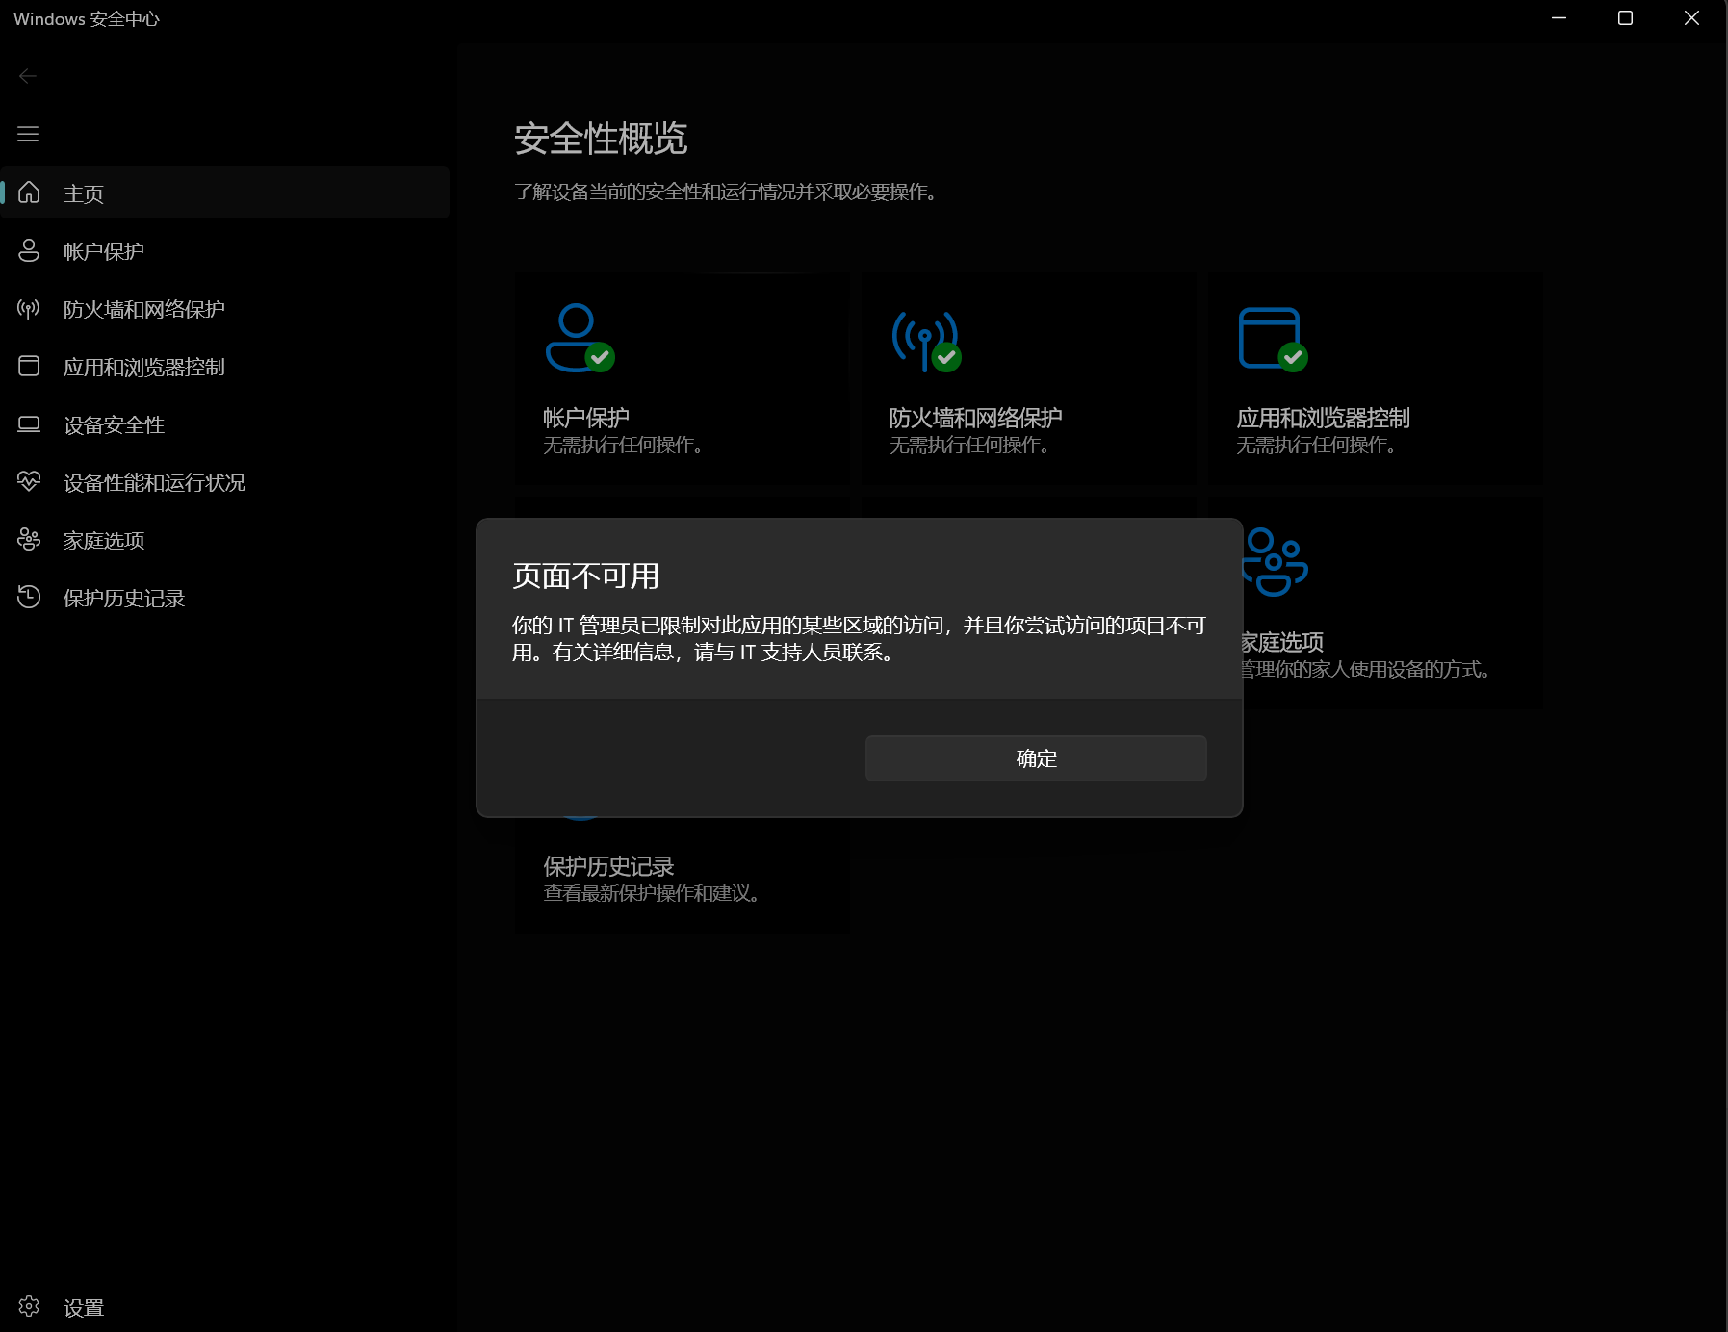
Task: Click the 保护历史记录 clock icon
Action: coord(28,598)
